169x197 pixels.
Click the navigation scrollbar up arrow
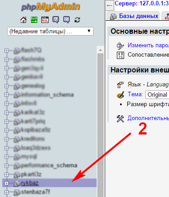click(x=100, y=50)
